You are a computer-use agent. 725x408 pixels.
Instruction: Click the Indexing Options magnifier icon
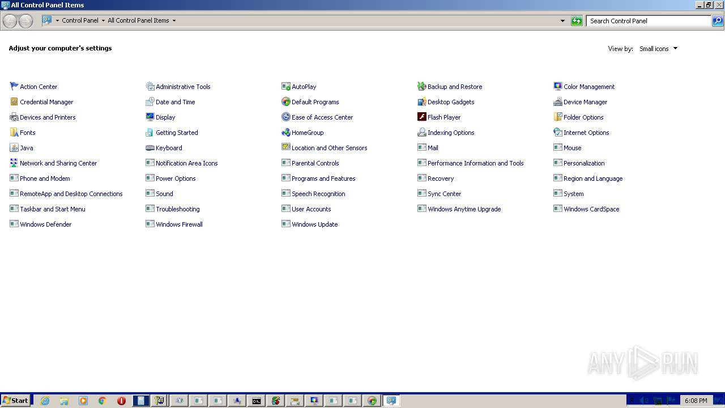click(422, 133)
